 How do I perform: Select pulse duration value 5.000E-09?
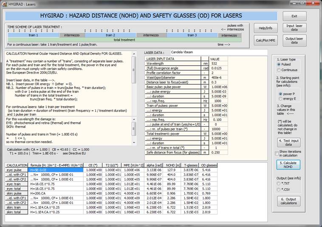pos(218,96)
